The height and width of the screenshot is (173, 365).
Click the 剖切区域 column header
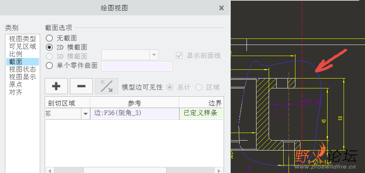pos(68,103)
